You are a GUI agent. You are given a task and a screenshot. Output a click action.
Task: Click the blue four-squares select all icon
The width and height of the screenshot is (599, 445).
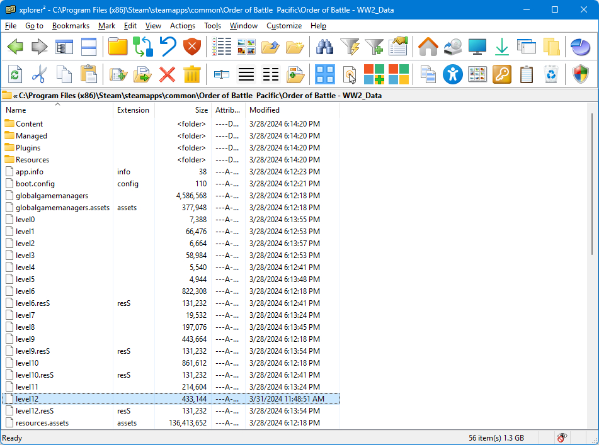click(325, 74)
